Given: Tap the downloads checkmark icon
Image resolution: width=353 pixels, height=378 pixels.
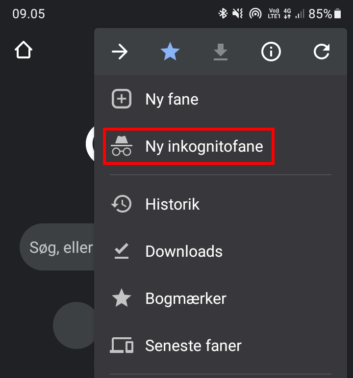Looking at the screenshot, I should [122, 251].
